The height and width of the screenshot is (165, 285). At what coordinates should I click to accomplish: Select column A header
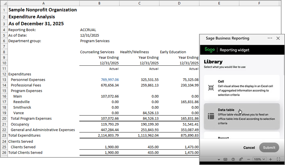pos(44,3)
